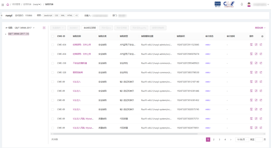Check the box for the CWE-338 row

click(53, 63)
